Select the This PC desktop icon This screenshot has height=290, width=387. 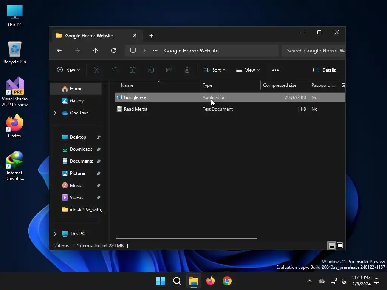click(15, 15)
